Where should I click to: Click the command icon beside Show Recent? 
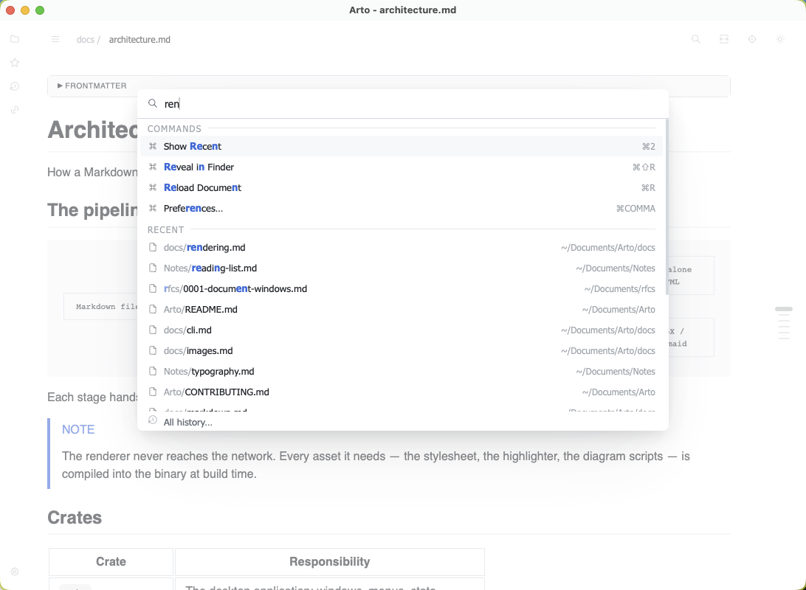point(153,146)
